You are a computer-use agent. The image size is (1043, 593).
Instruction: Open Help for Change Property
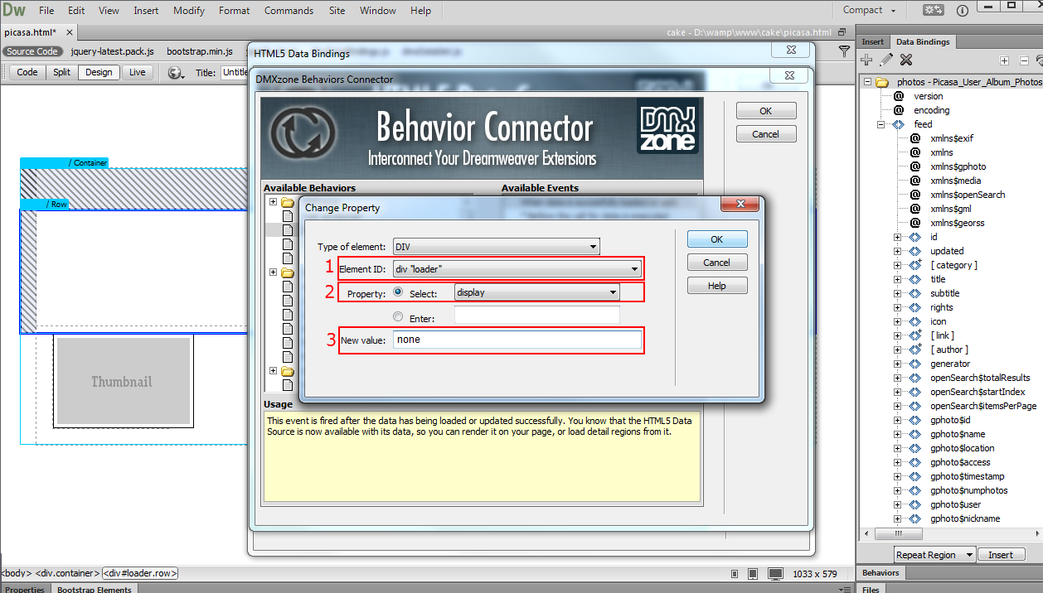[x=717, y=286]
